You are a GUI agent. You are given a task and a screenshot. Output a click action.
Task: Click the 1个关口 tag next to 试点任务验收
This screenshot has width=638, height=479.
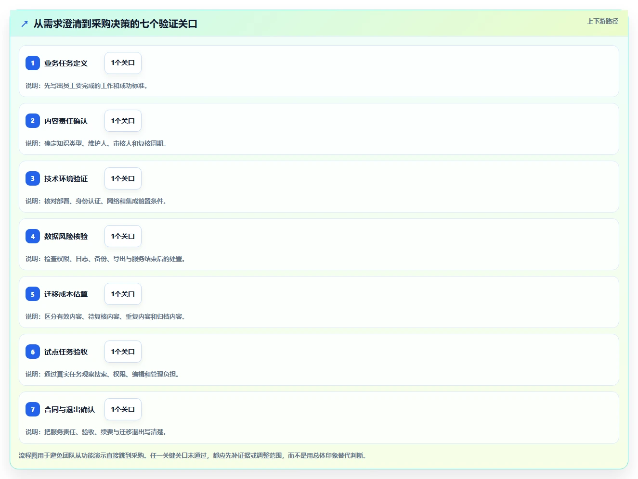tap(123, 352)
